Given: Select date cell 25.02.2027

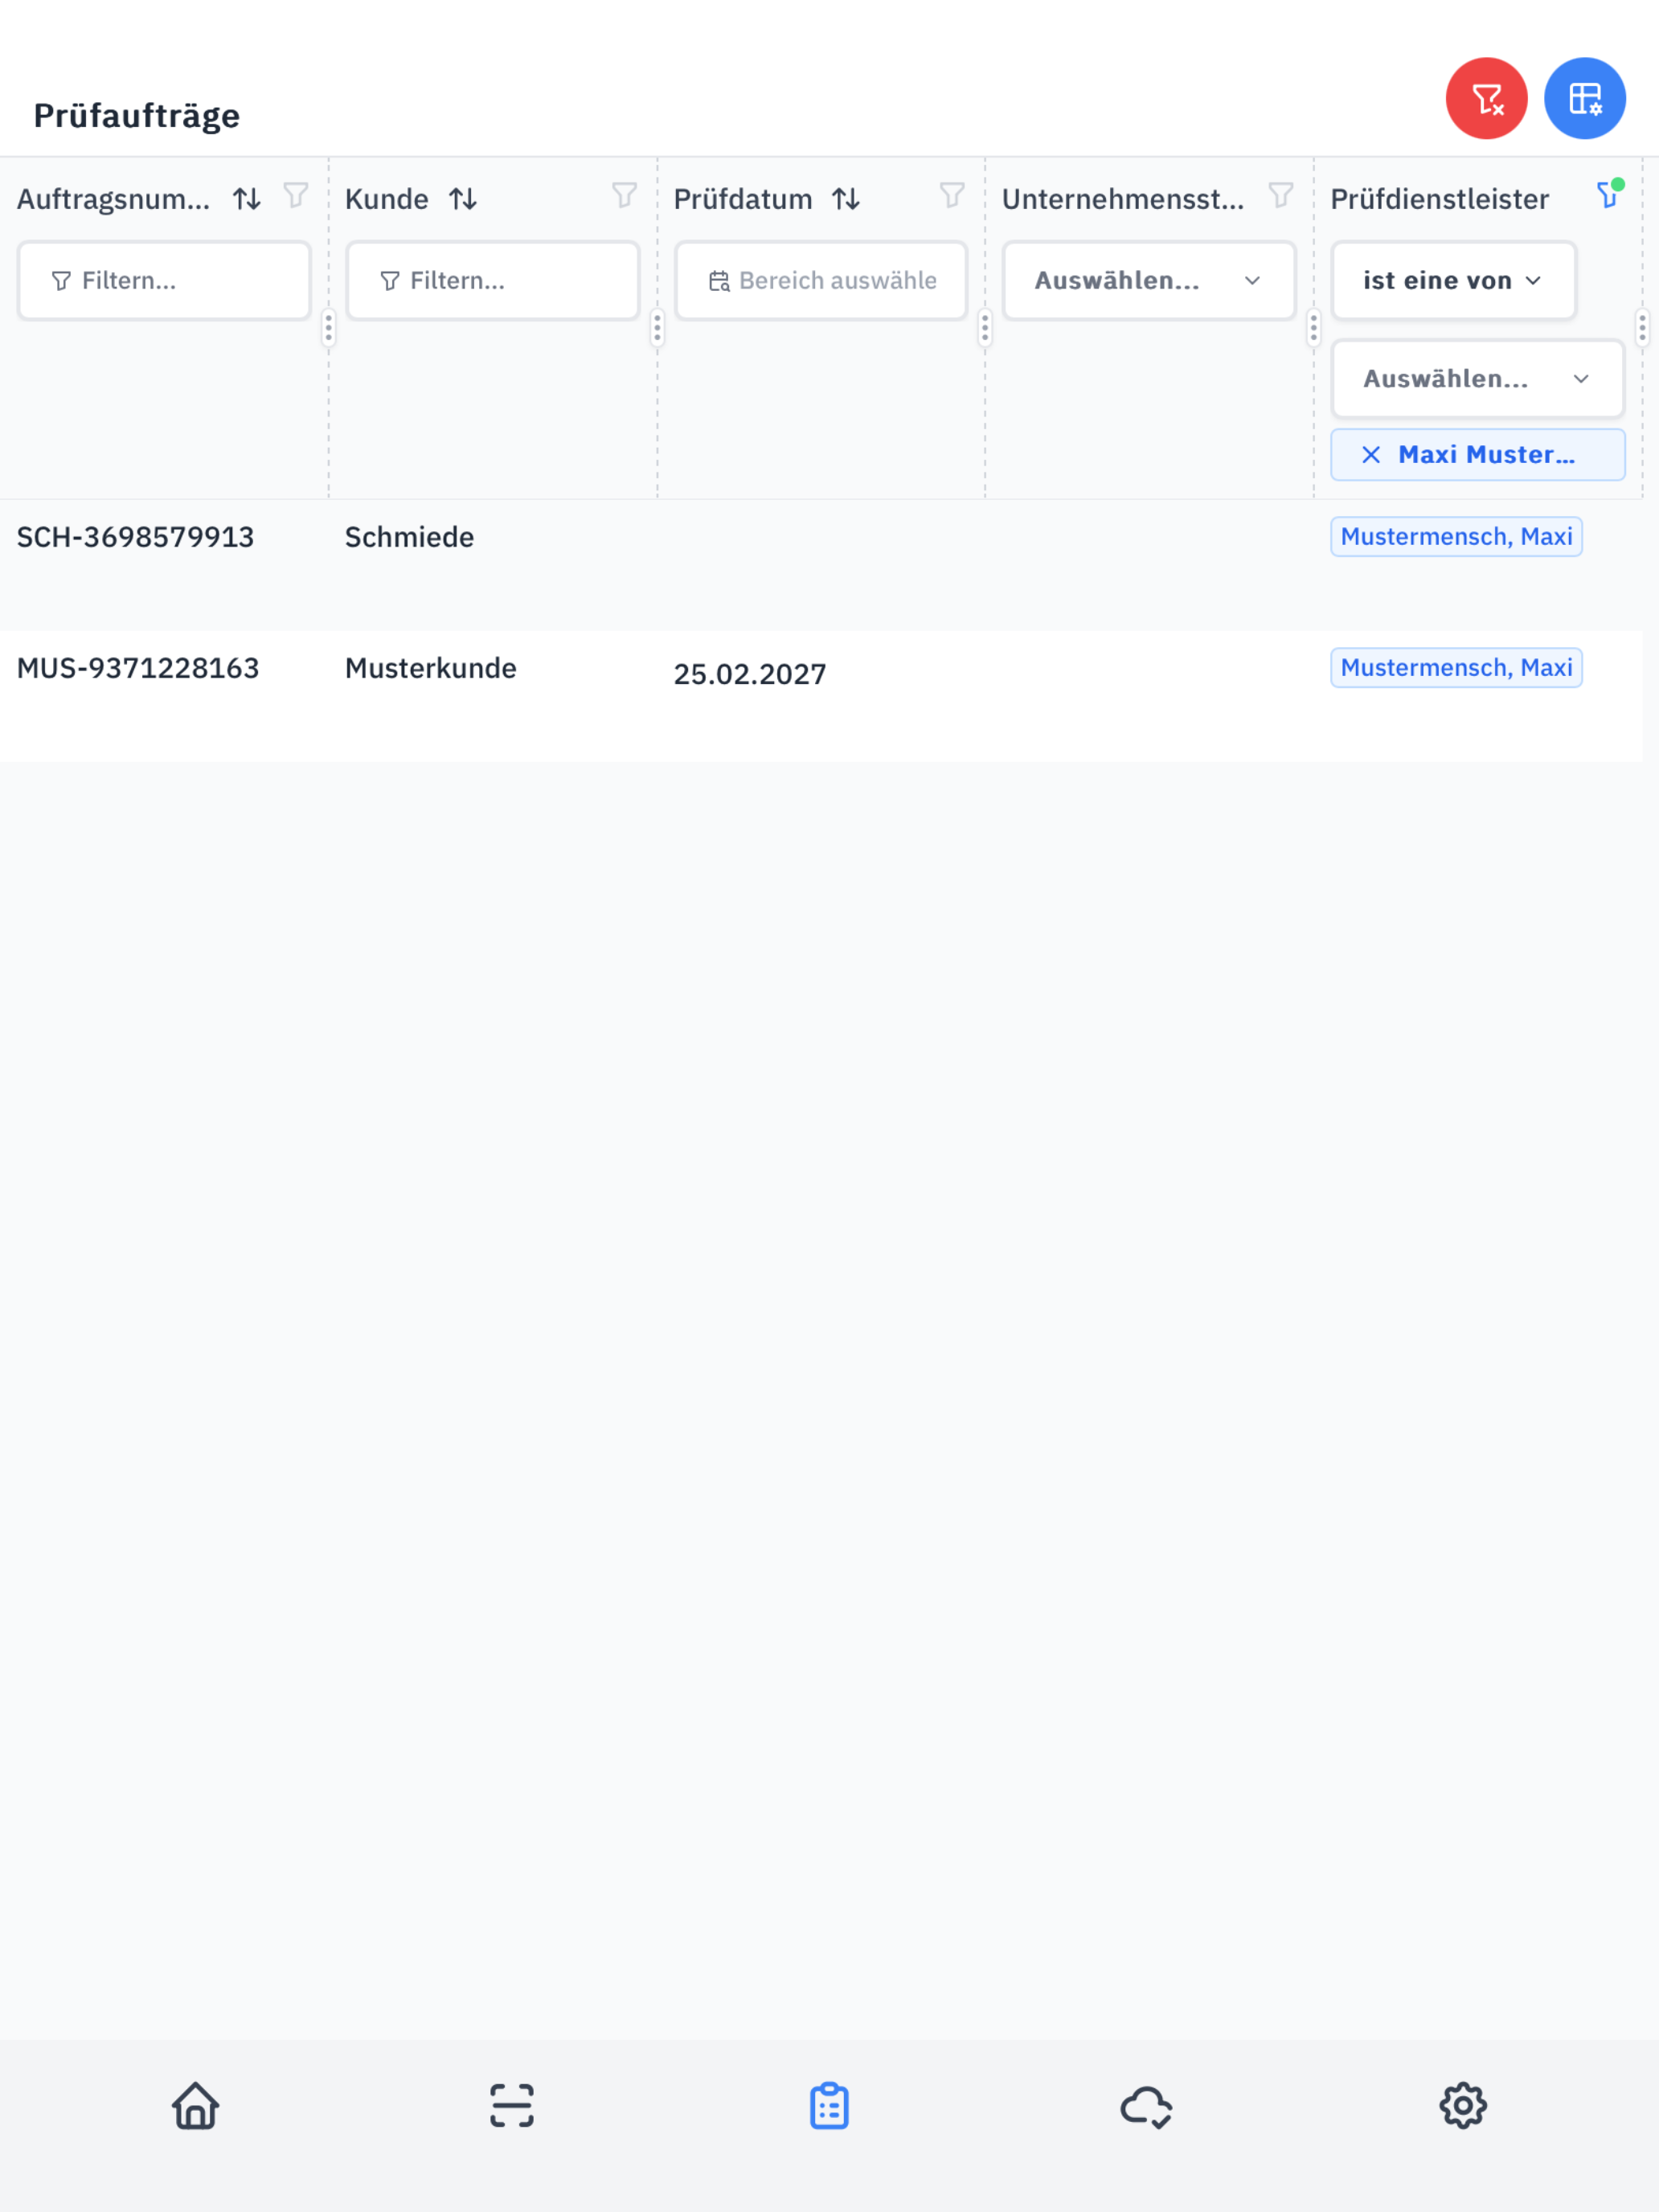Looking at the screenshot, I should [750, 674].
